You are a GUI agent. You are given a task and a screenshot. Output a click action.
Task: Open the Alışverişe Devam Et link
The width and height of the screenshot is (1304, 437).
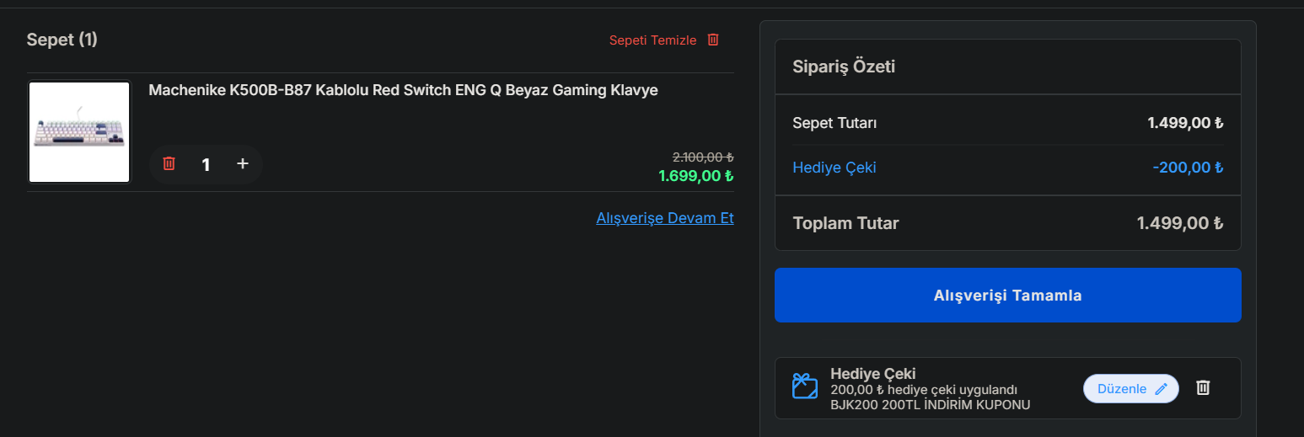click(x=664, y=218)
